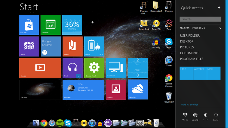Screen dimensions: 228x128
Task: Select the FOLDERS tab
Action: point(185,28)
